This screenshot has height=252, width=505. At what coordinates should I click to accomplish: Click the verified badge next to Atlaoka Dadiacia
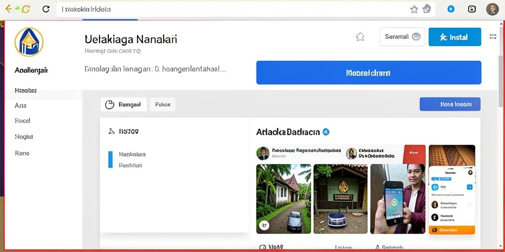click(326, 132)
